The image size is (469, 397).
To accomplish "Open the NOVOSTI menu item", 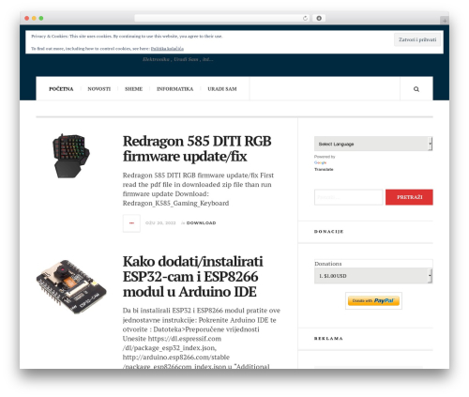I will pyautogui.click(x=99, y=89).
